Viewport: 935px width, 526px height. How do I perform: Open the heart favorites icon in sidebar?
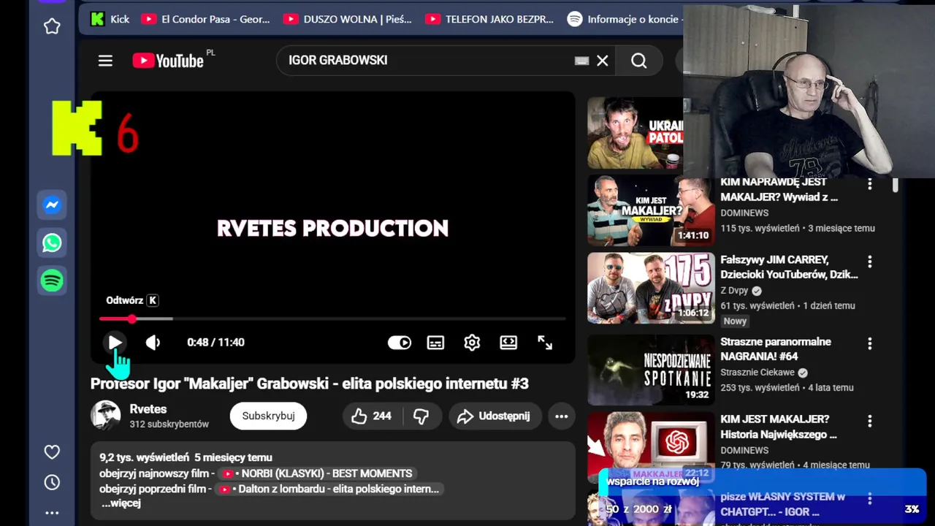[52, 452]
